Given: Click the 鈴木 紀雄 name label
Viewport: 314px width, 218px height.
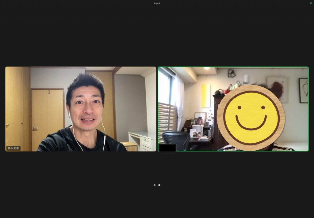Looking at the screenshot, I should coord(13,148).
